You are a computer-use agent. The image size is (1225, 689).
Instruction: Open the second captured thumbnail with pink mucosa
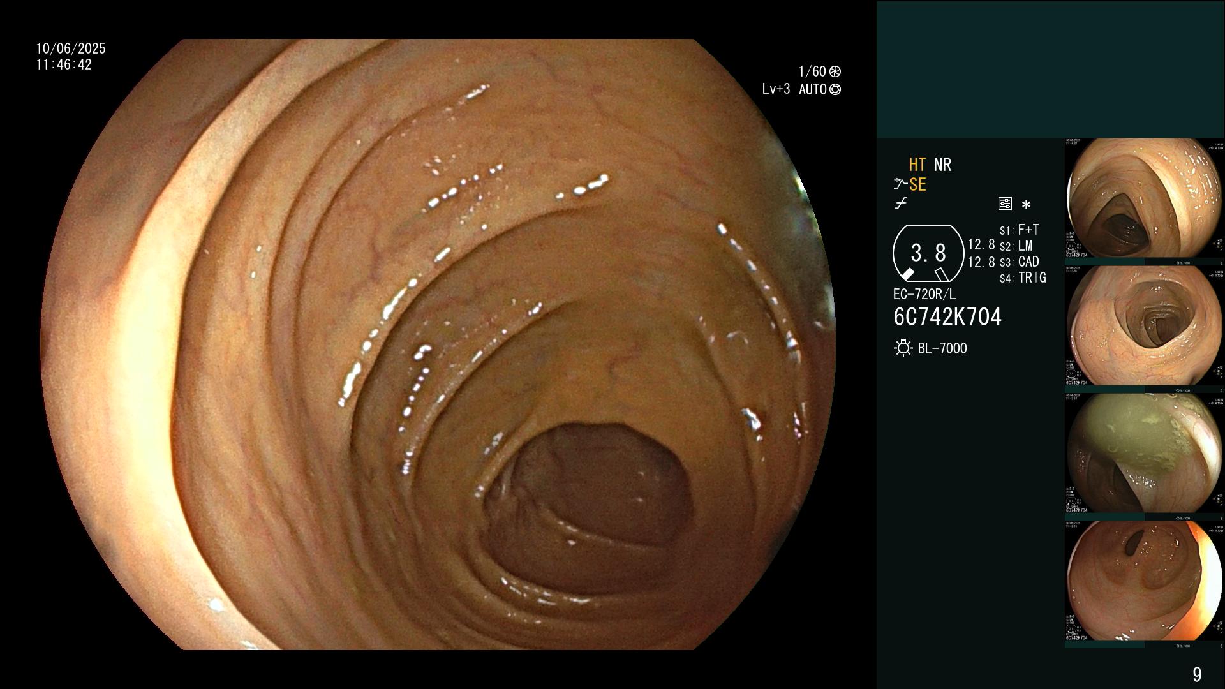(1145, 325)
